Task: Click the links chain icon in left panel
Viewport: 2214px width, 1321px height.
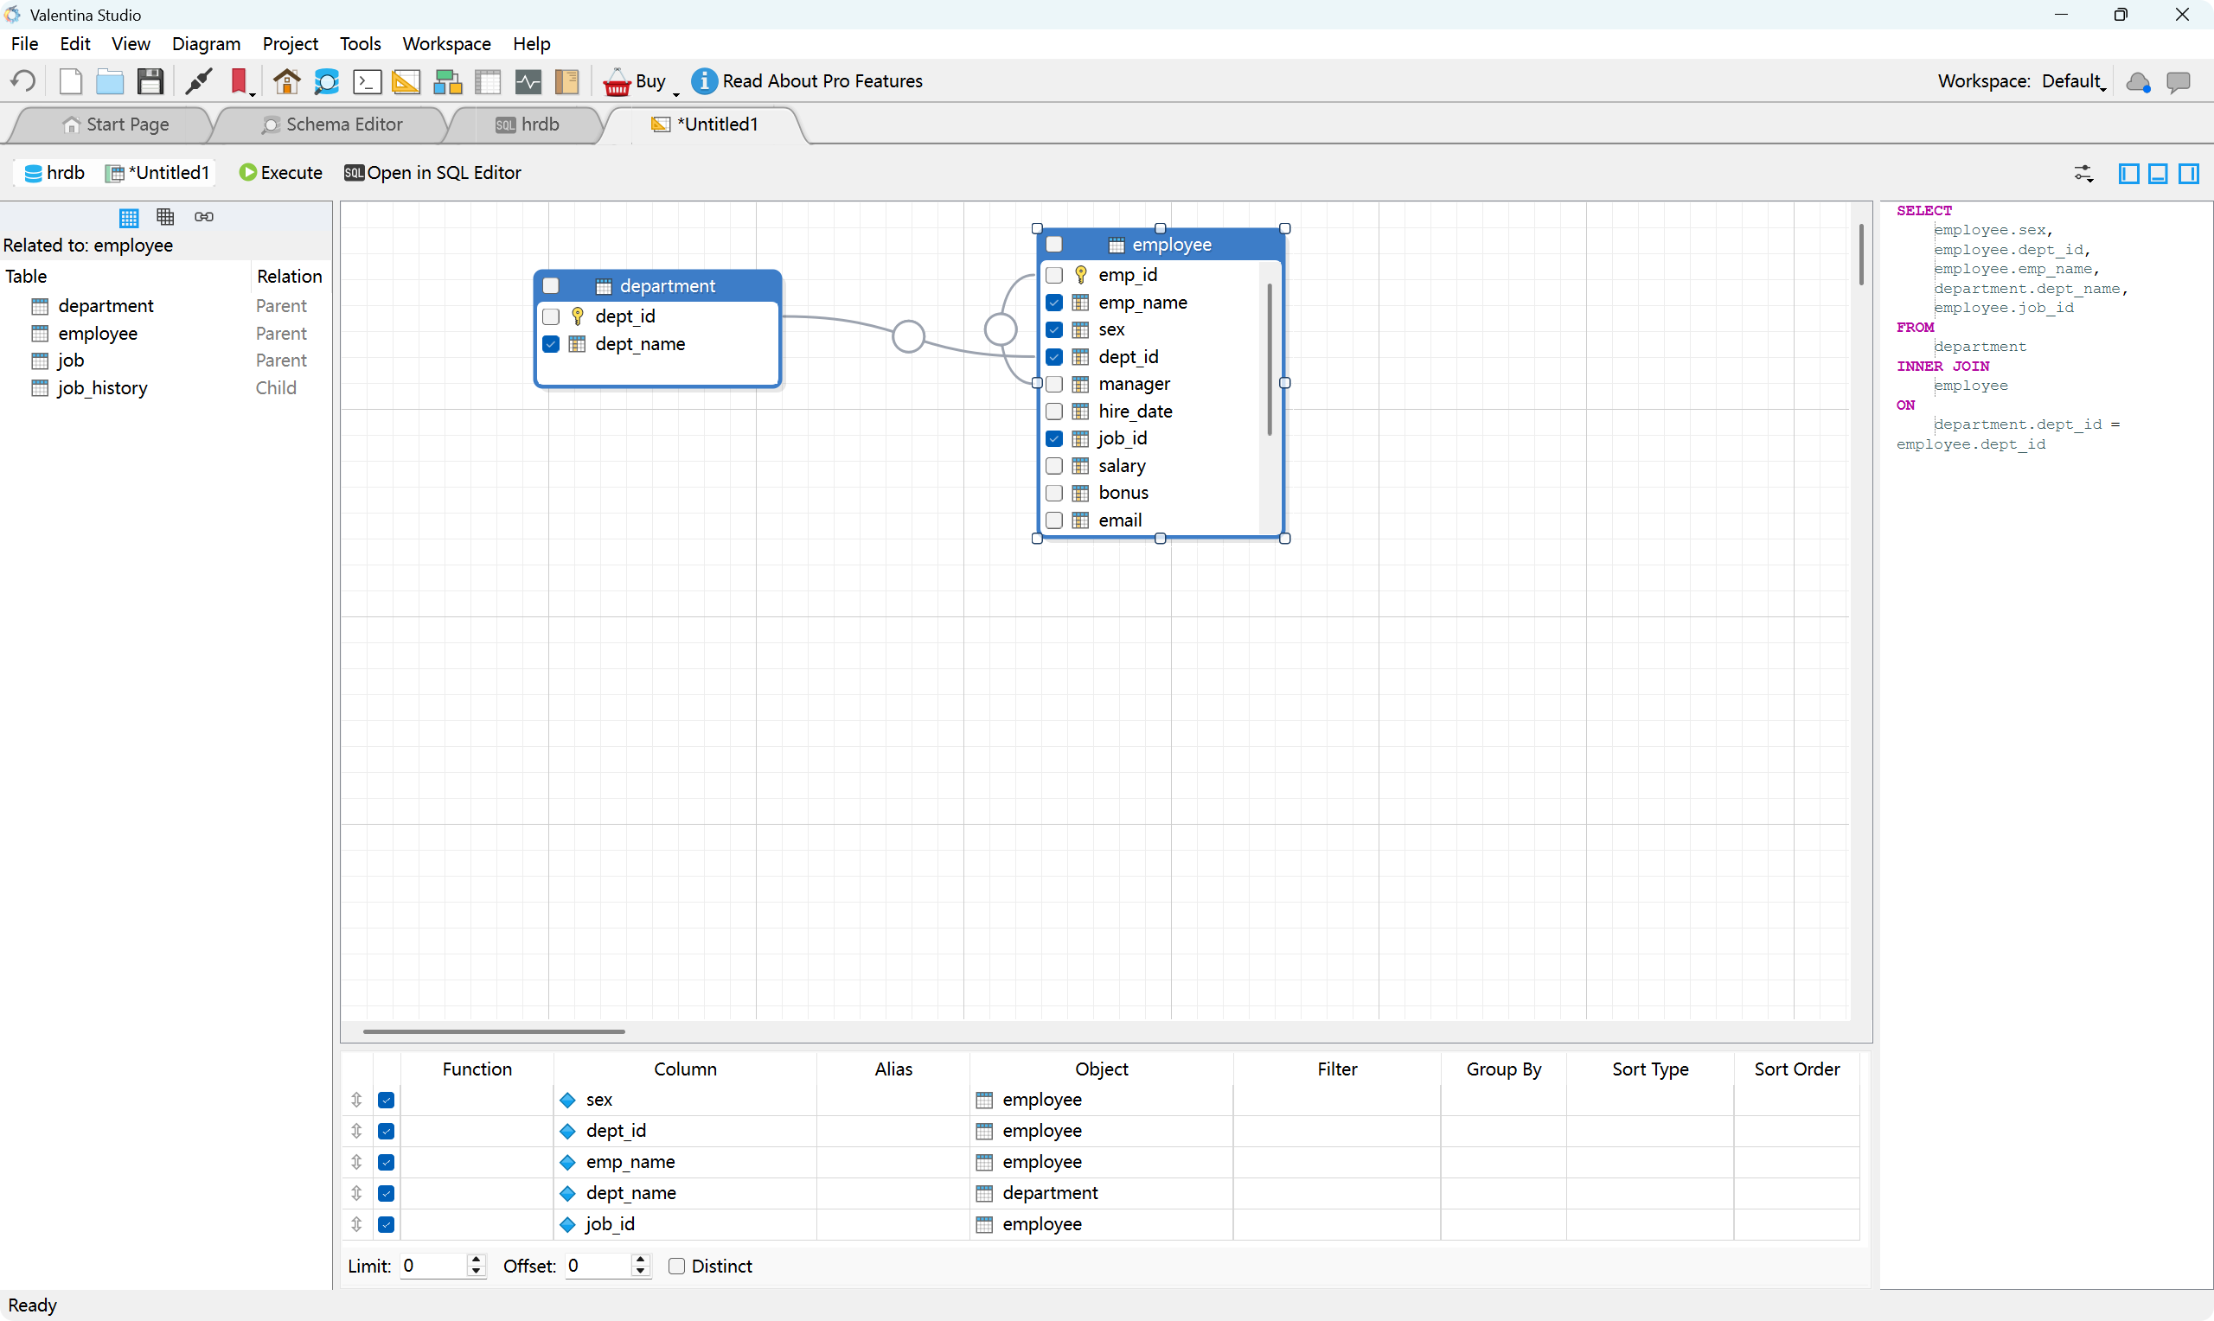Action: [x=204, y=216]
